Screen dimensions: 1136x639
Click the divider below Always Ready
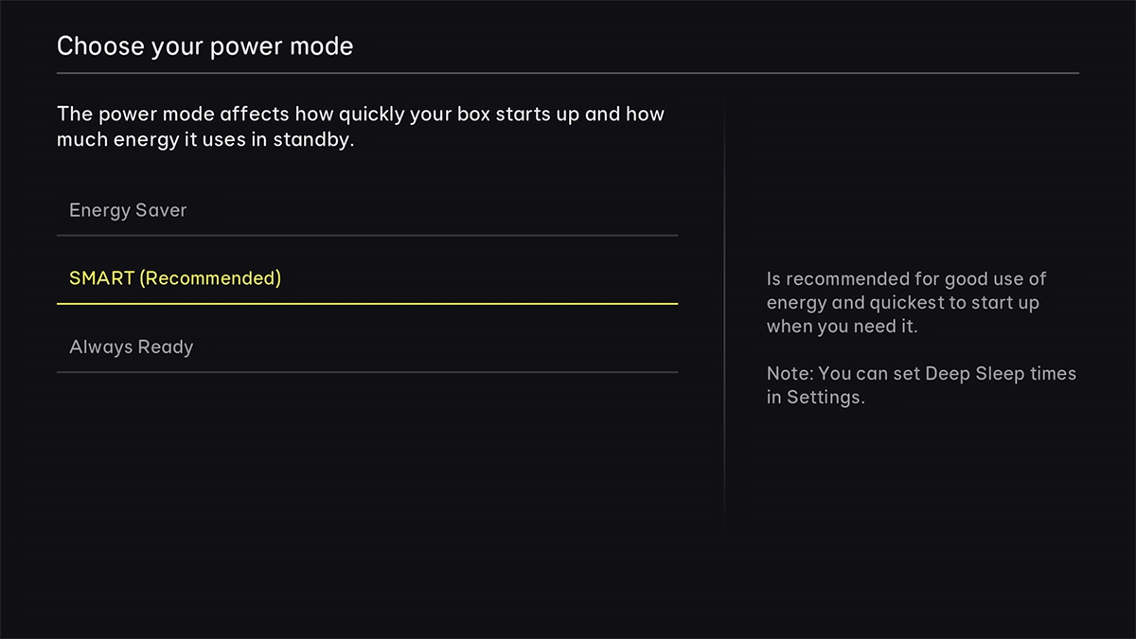(x=367, y=372)
